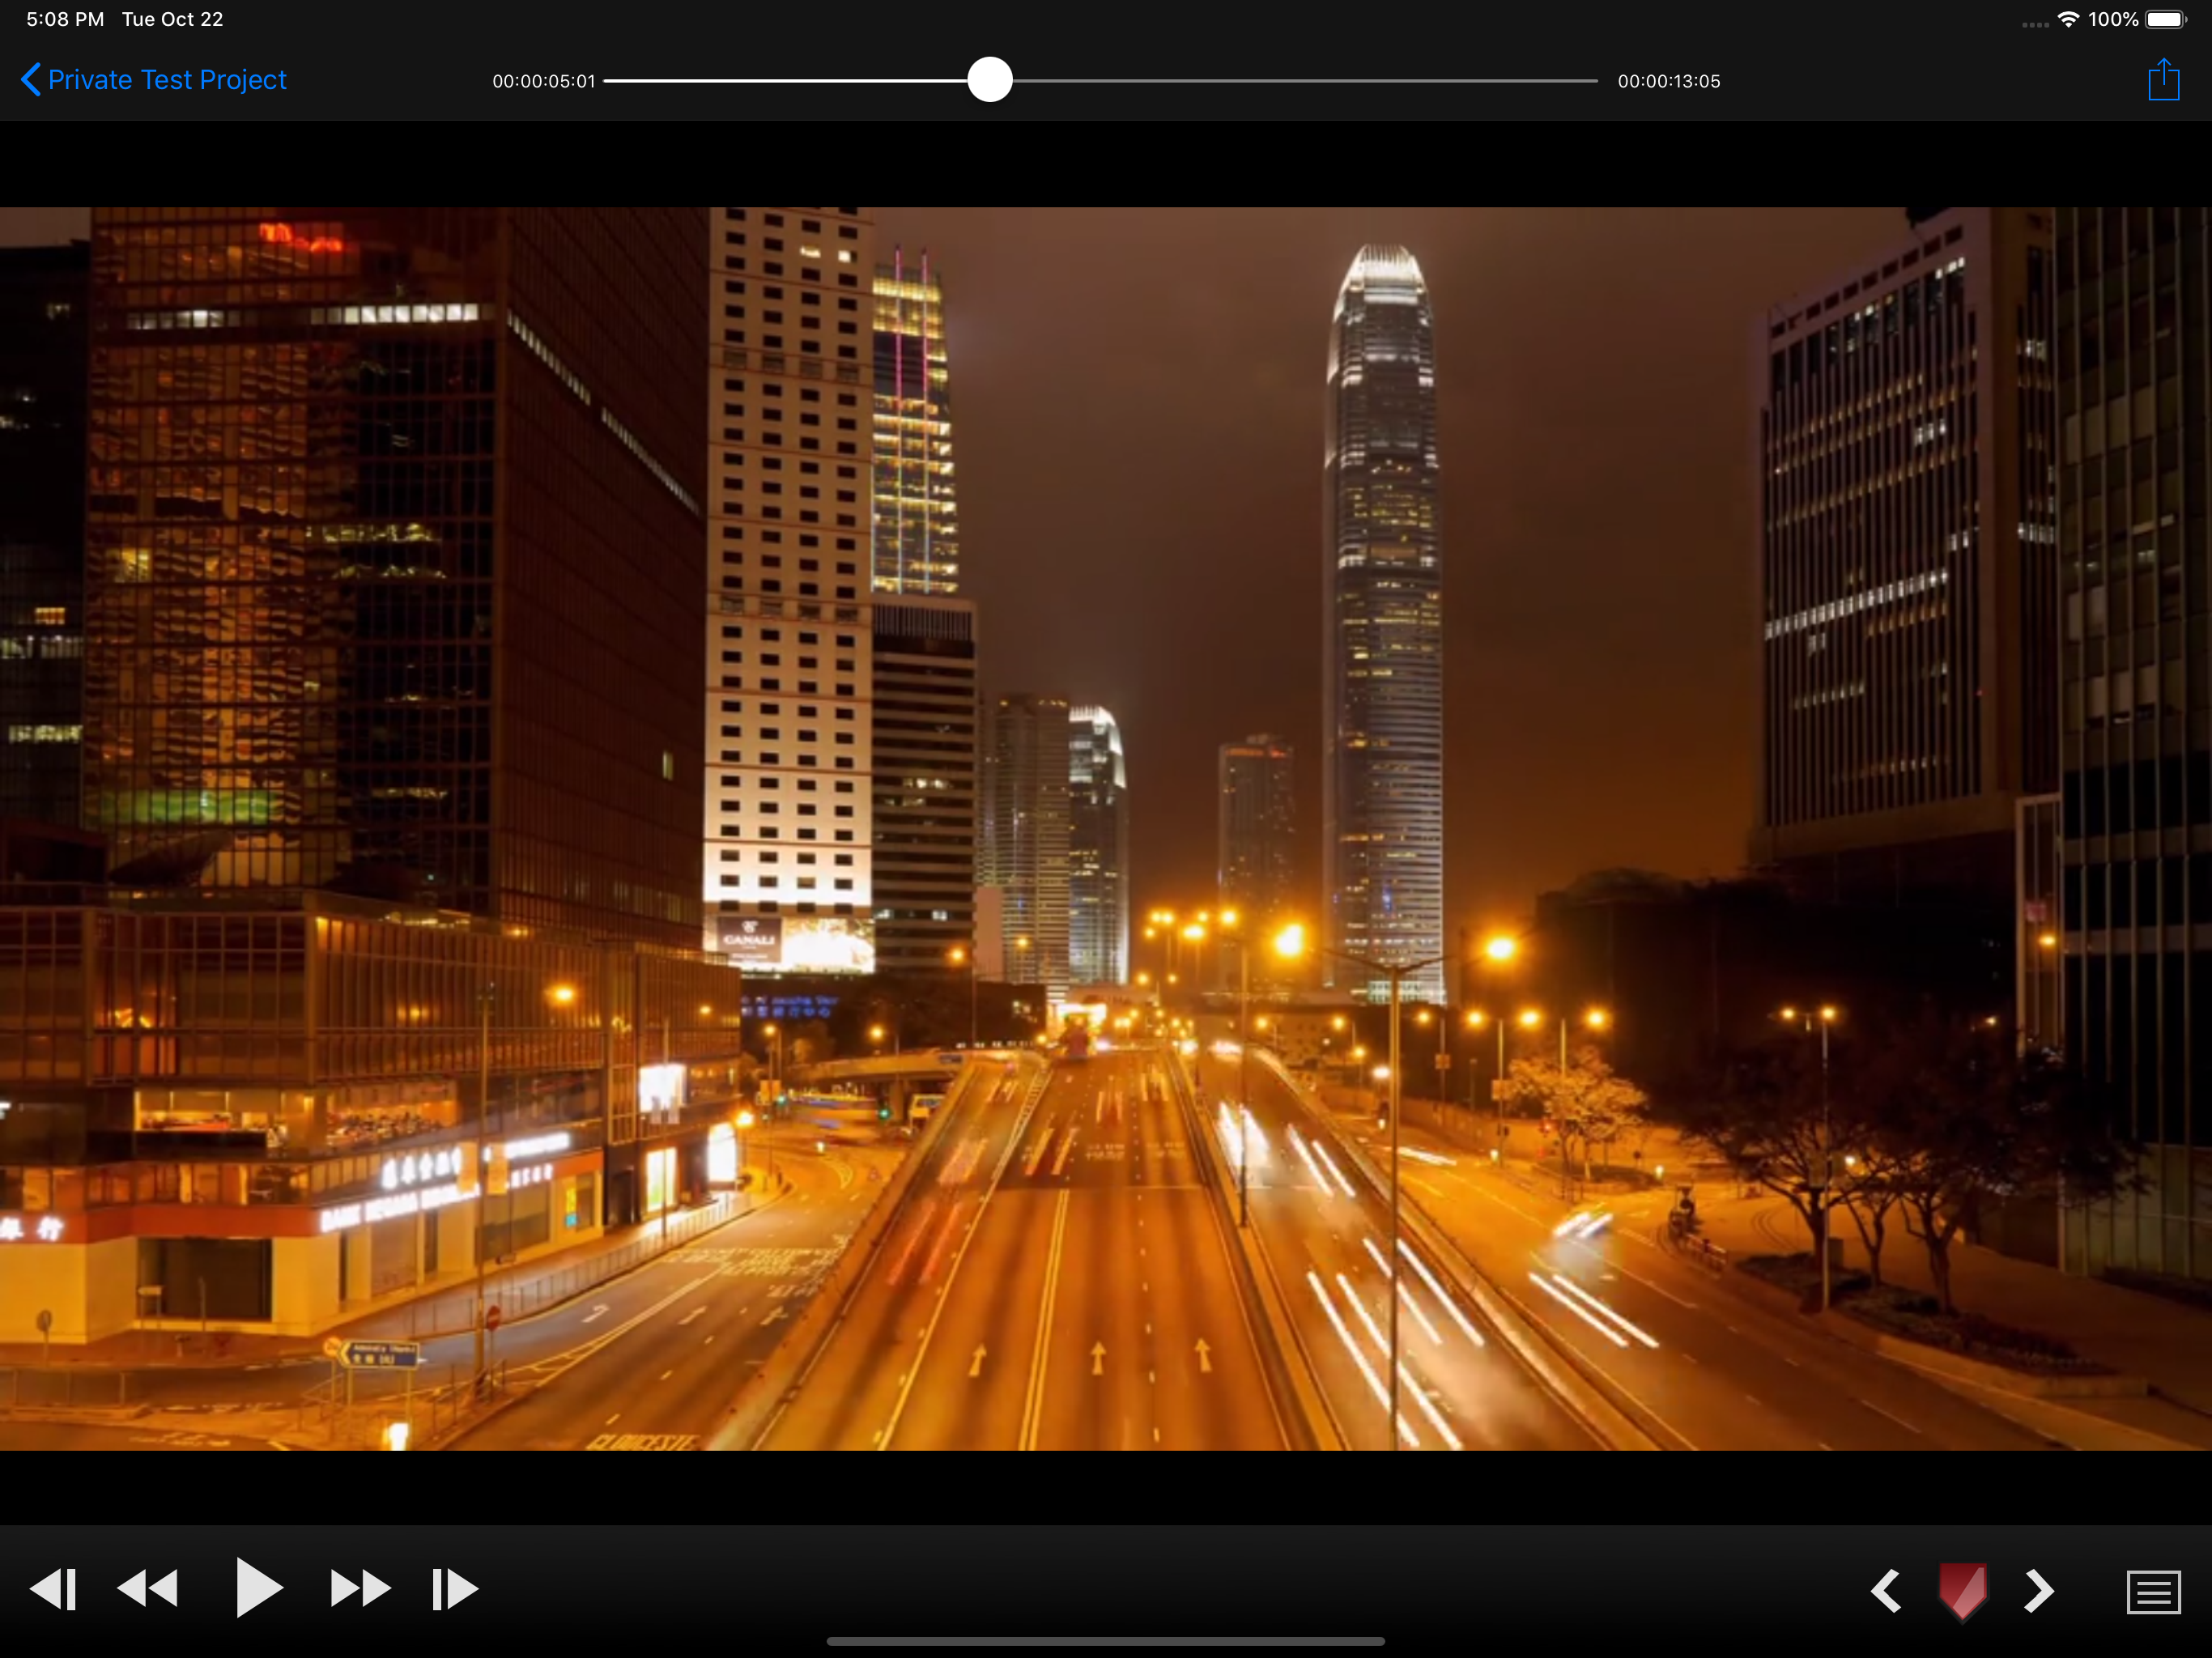Jump to previous marker
The image size is (2212, 1658).
click(1885, 1590)
